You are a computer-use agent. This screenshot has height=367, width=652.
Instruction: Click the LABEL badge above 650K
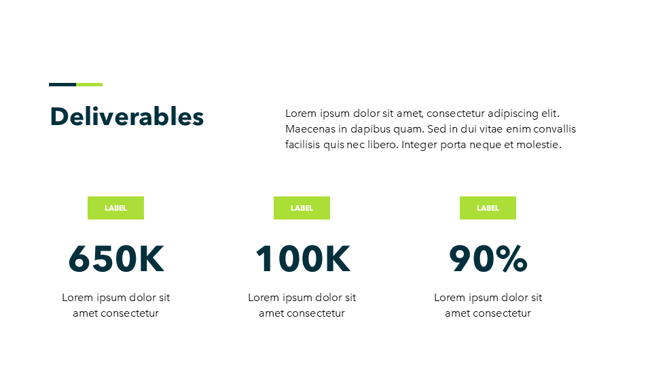tap(115, 208)
